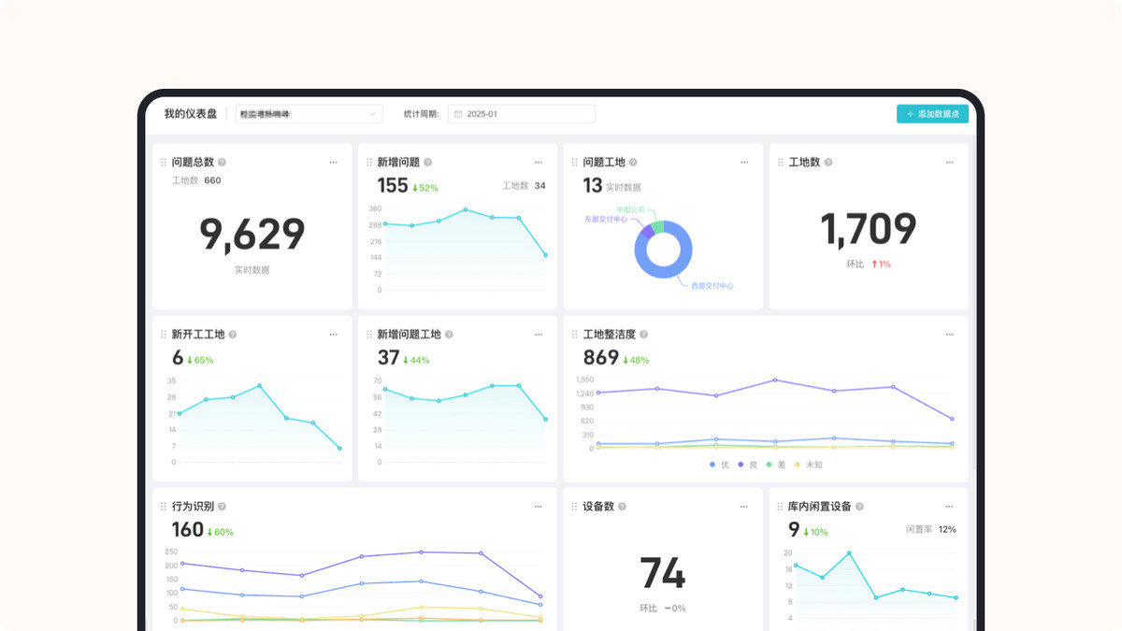Open the more menu on 库内闲置设备 card

pyautogui.click(x=950, y=506)
